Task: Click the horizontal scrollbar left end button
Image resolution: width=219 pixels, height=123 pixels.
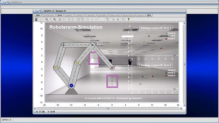Action: [x=35, y=108]
